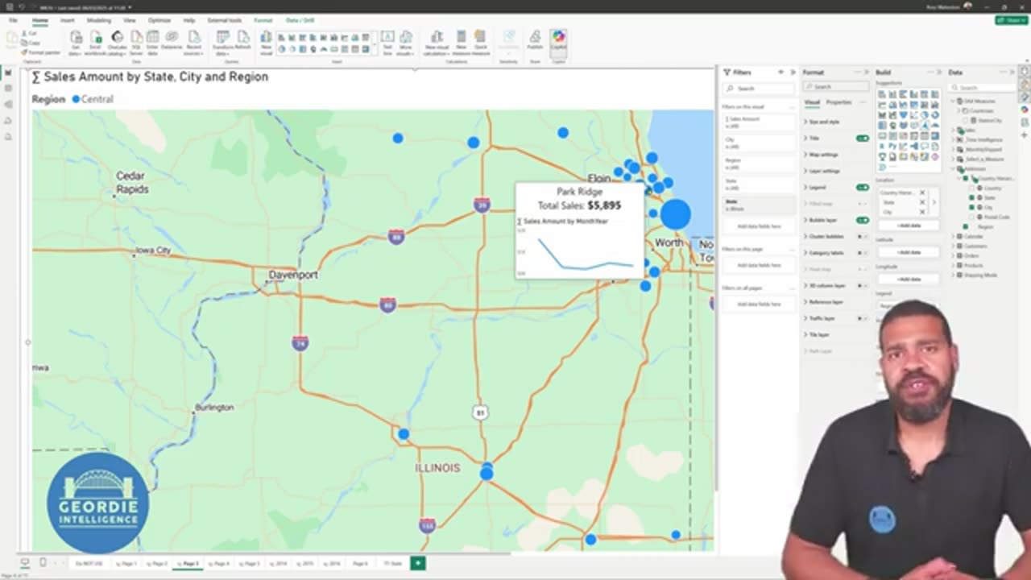Click the Transform data icon
The image size is (1031, 580).
223,42
